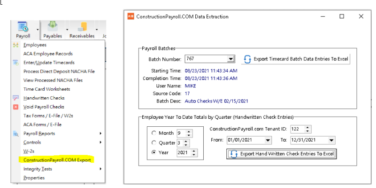Open ACA Employee Records menu item

click(48, 54)
